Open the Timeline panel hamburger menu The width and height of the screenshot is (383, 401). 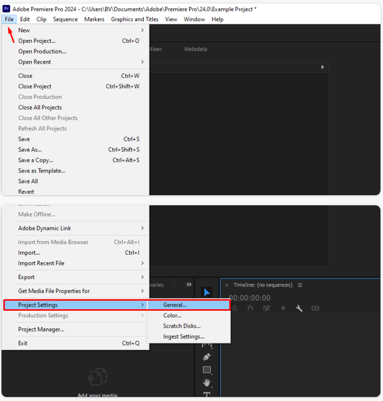300,285
